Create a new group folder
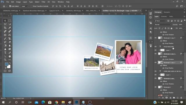The image size is (186, 105). click(174, 98)
